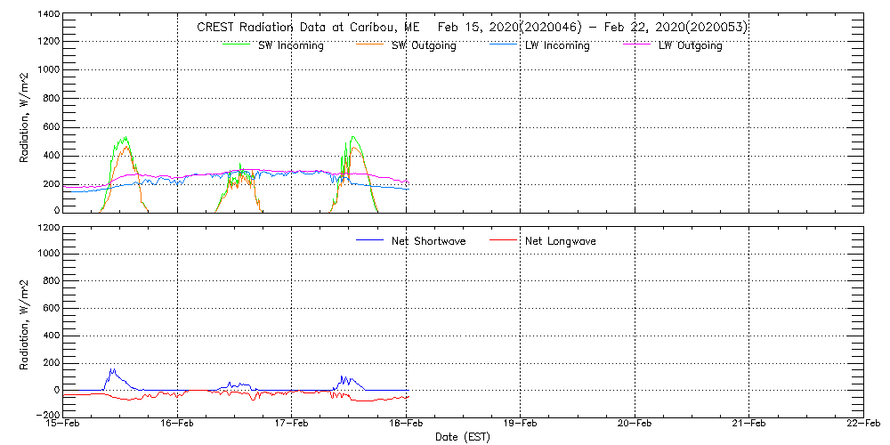This screenshot has height=445, width=890.
Task: Click the 22-Feb tick on the date axis
Action: pos(862,425)
